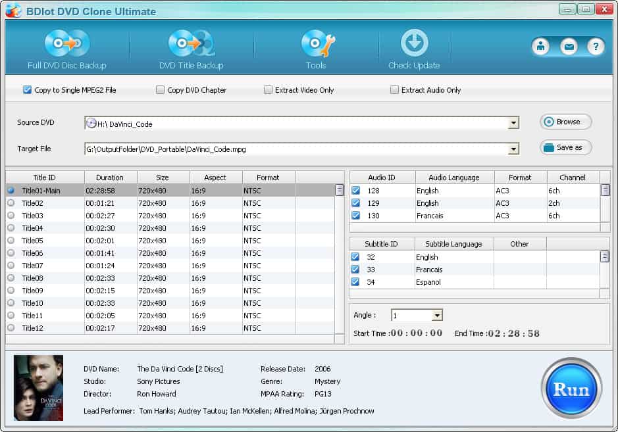Image resolution: width=618 pixels, height=432 pixels.
Task: Select Title04 radio button
Action: point(11,228)
